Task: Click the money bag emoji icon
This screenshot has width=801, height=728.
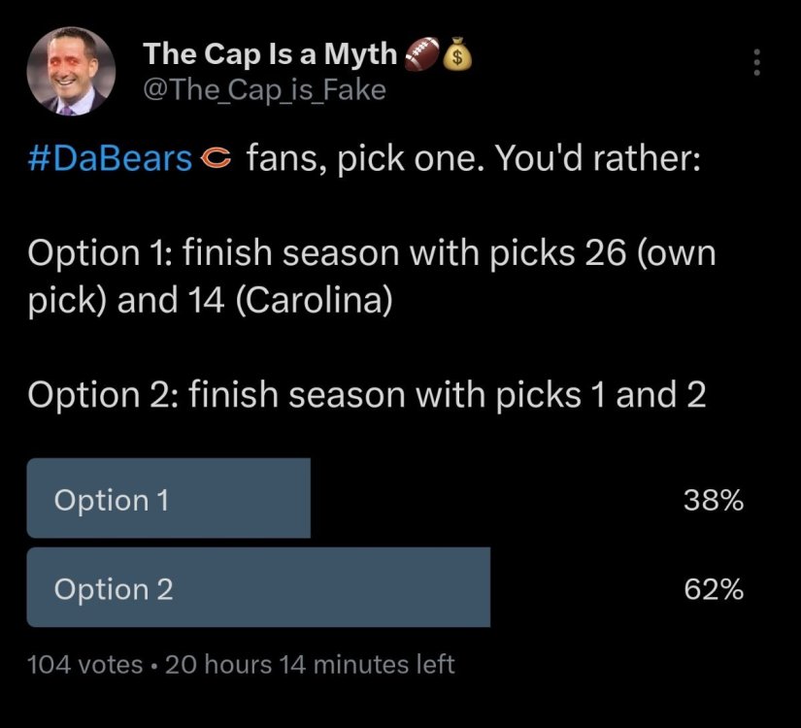Action: [456, 56]
